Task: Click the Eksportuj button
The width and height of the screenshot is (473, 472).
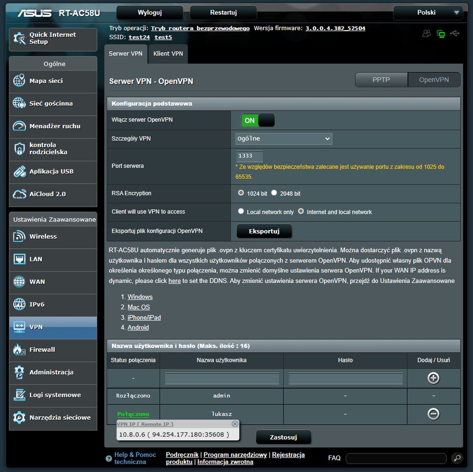Action: [x=264, y=231]
